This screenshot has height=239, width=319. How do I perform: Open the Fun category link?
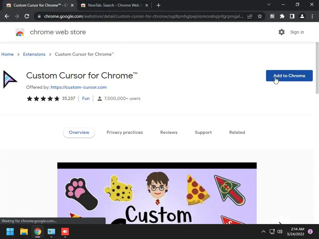pos(86,99)
